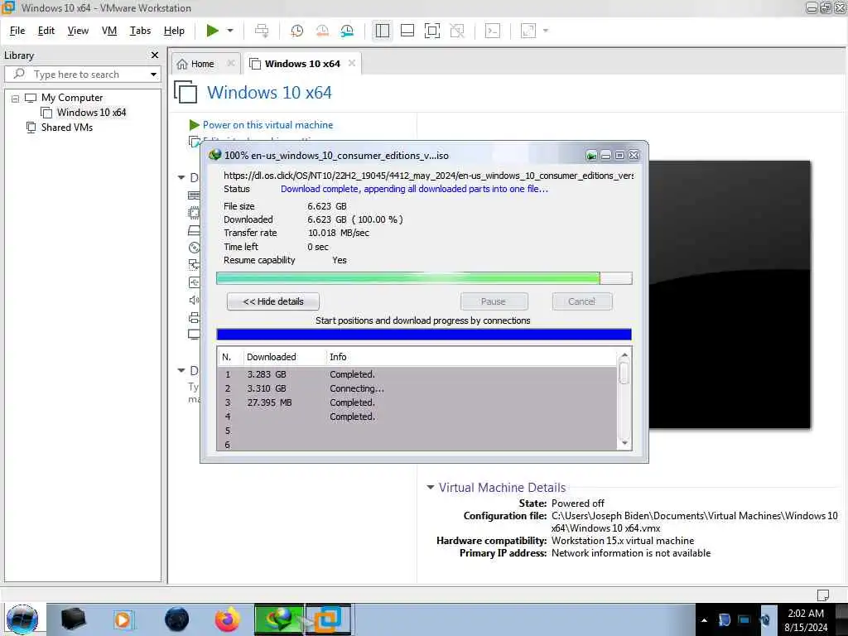
Task: Close the Windows 10 x64 tab
Action: 352,63
